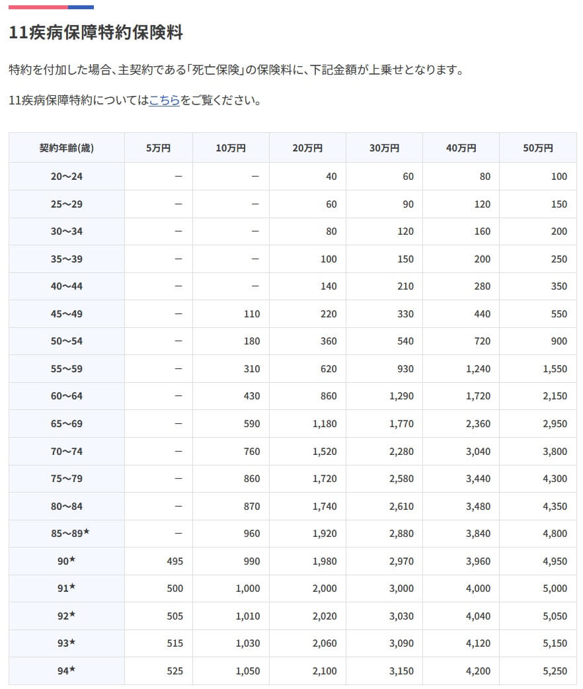The height and width of the screenshot is (689, 583).
Task: Click the 11疾病保障特約保険料 heading
Action: pos(96,32)
